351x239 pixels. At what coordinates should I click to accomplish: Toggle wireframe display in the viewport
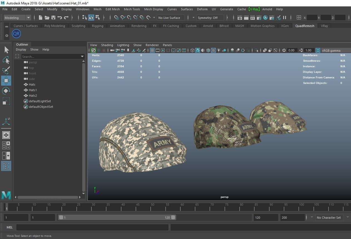(x=192, y=50)
